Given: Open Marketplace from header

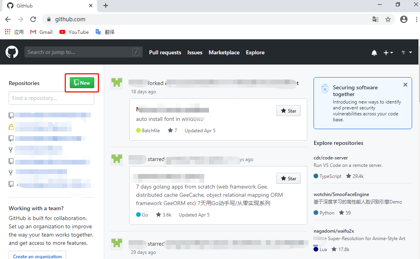Looking at the screenshot, I should [x=224, y=52].
